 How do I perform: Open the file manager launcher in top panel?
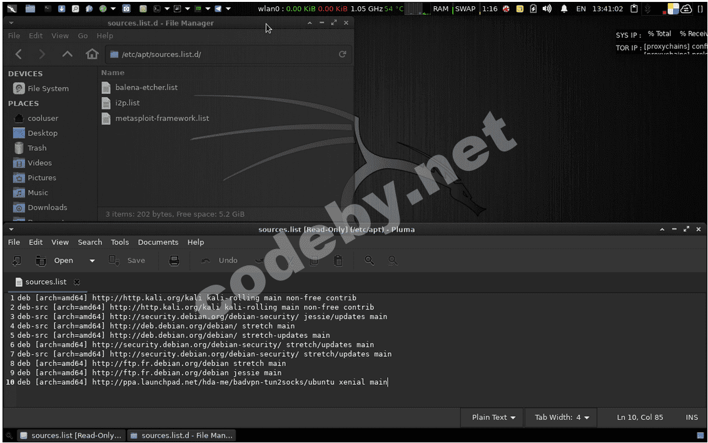[x=30, y=9]
